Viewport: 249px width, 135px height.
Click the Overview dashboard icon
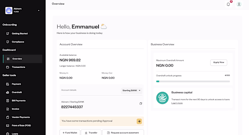click(x=8, y=59)
